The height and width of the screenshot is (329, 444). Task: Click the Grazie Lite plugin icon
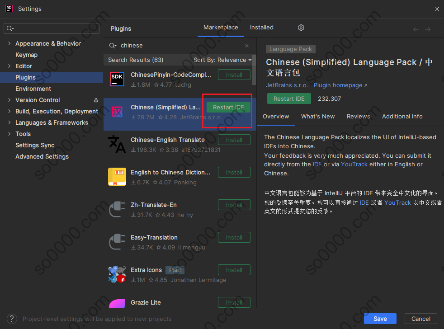117,303
